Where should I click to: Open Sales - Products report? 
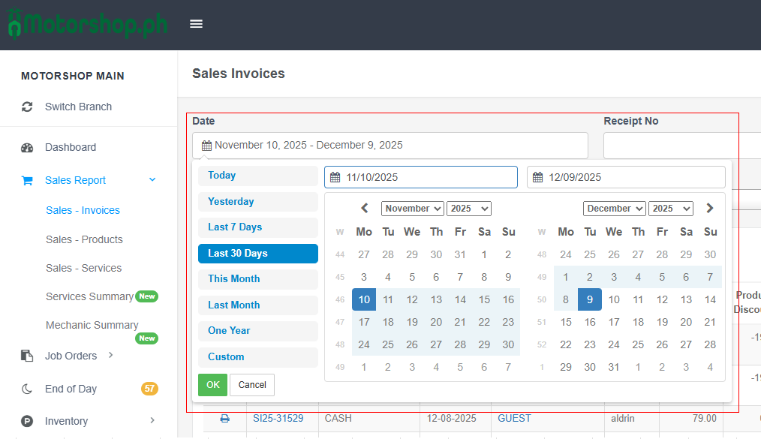pos(84,239)
